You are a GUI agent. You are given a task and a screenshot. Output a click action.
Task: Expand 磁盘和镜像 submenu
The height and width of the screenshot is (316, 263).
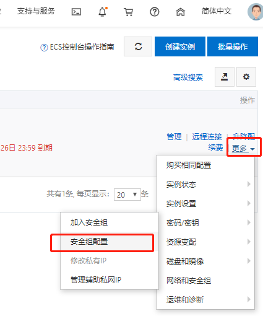(x=205, y=261)
